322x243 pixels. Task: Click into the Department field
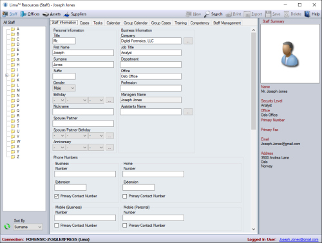click(151, 64)
